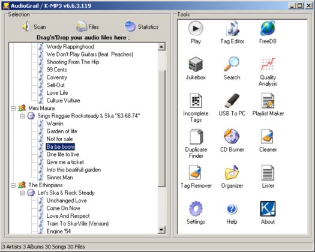Select Sinner Man track
315x252 pixels.
(x=59, y=177)
